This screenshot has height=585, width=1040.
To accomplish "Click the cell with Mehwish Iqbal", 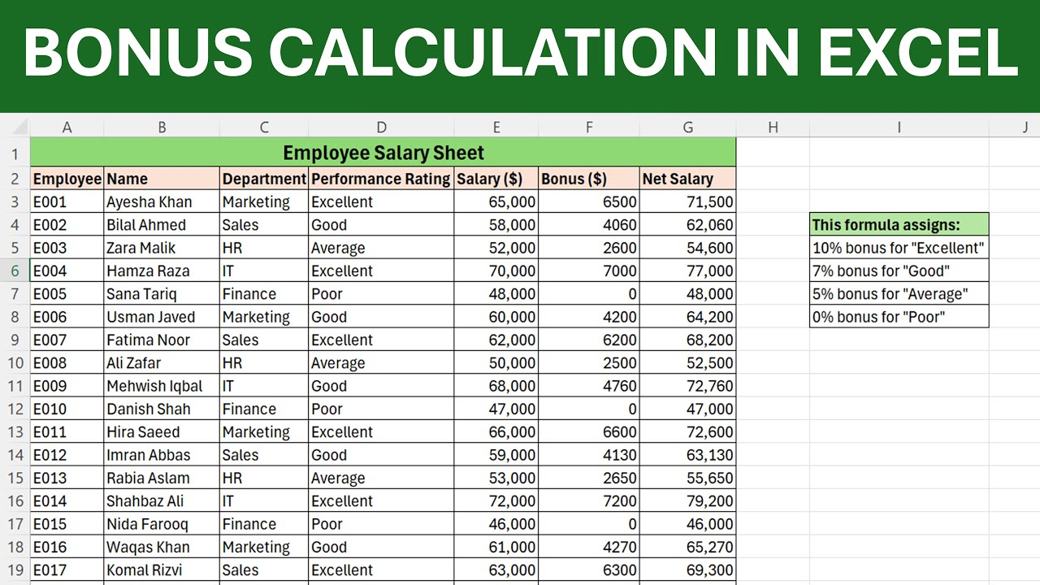I will tap(162, 386).
